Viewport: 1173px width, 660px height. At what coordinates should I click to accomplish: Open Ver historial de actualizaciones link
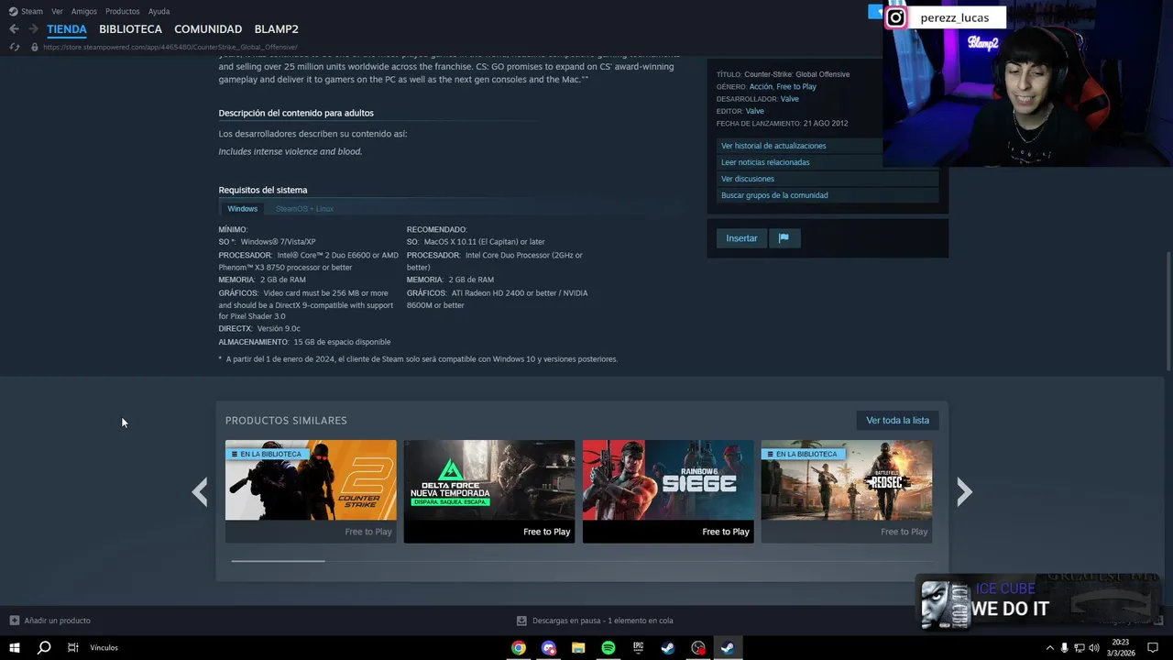[773, 146]
